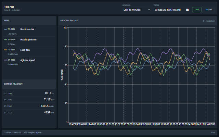Click the % of range axis title
The height and width of the screenshot is (137, 219).
pos(62,75)
